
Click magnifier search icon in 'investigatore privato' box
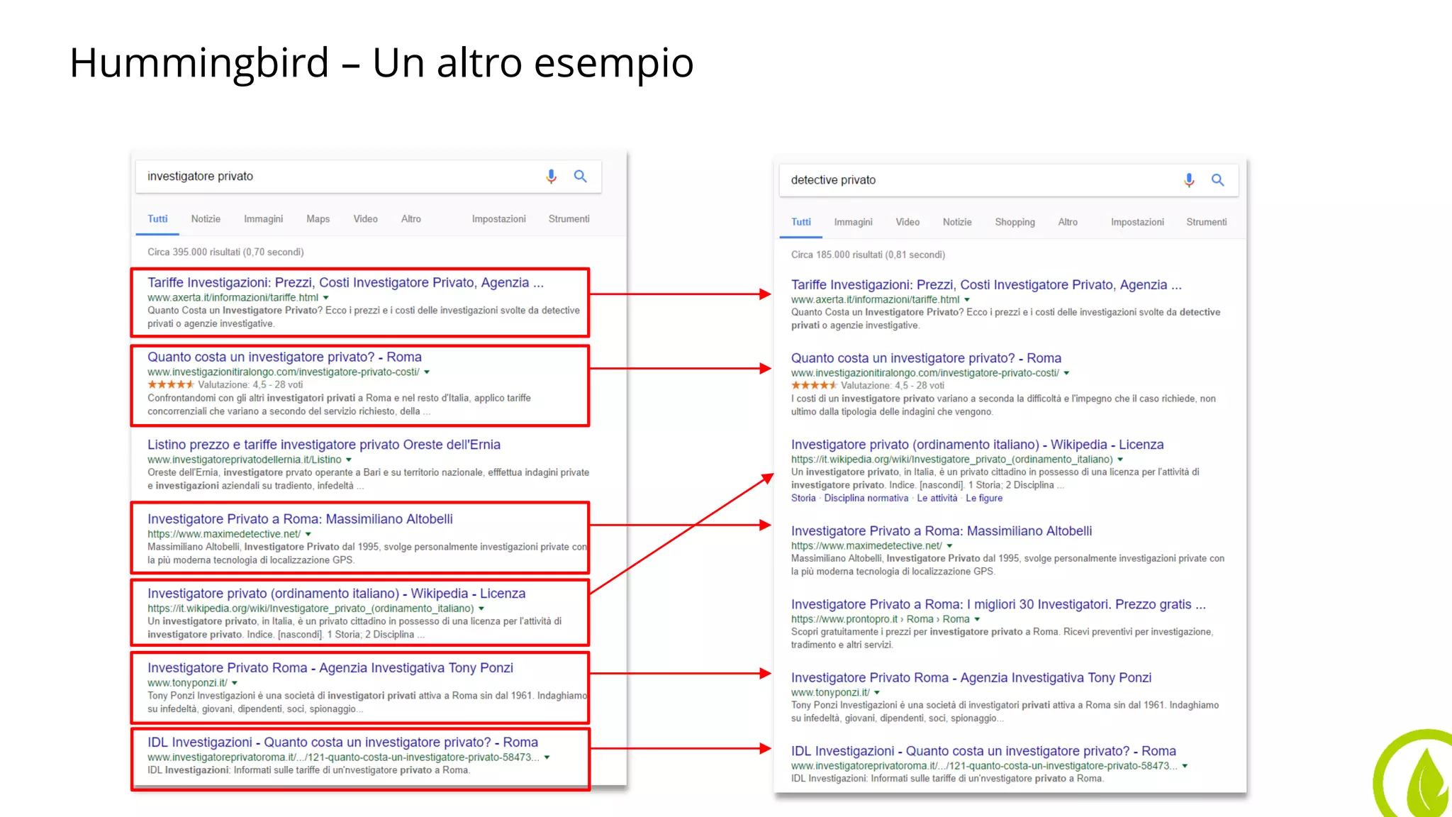point(580,177)
